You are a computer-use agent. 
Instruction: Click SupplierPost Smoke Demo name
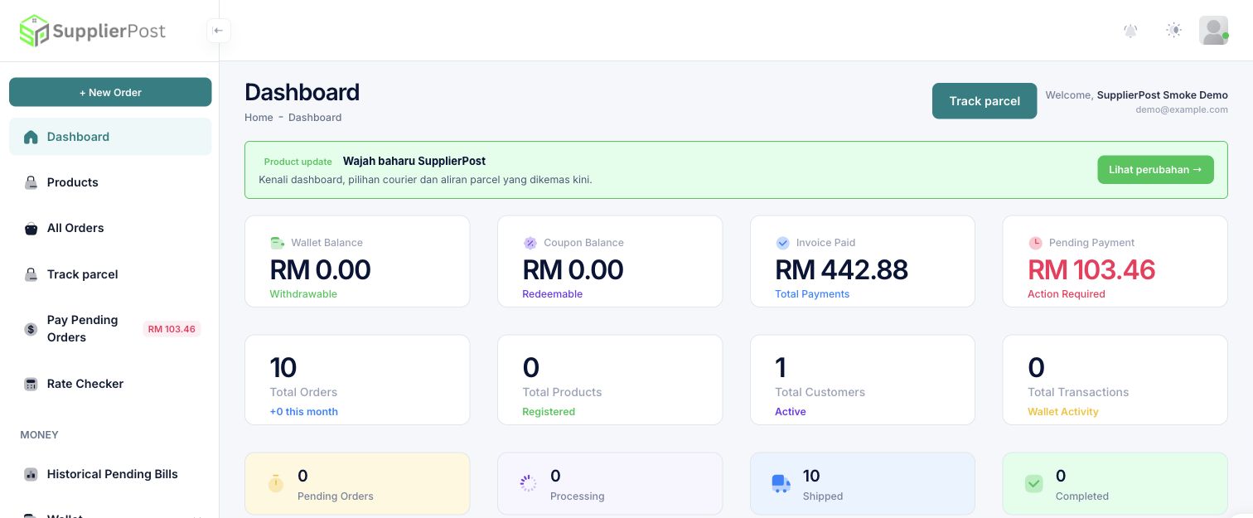[1163, 95]
